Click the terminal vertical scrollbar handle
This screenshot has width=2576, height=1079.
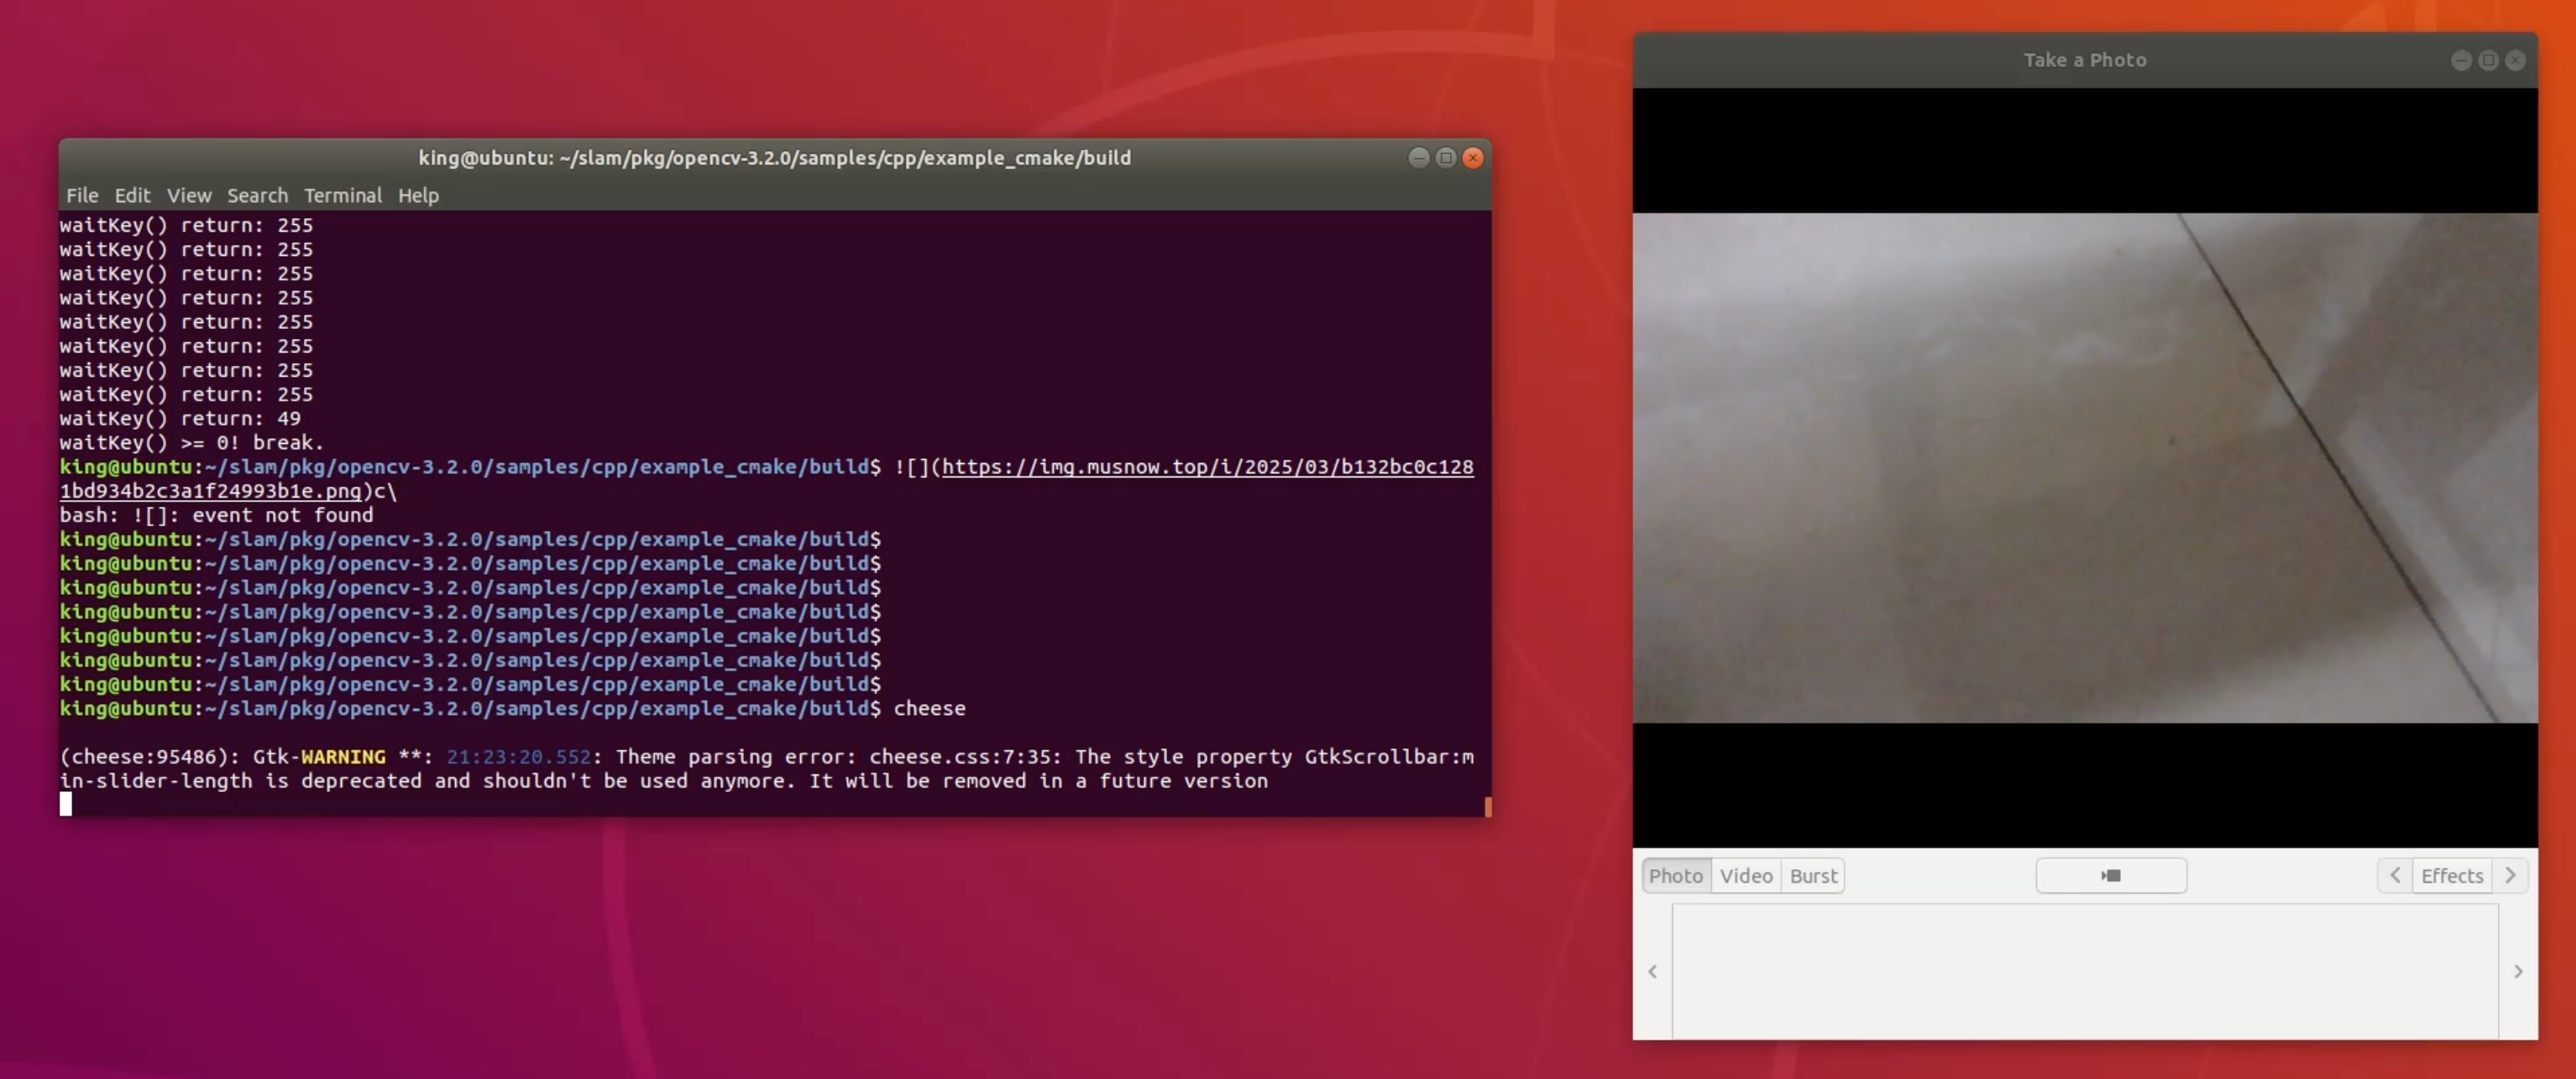coord(1487,806)
